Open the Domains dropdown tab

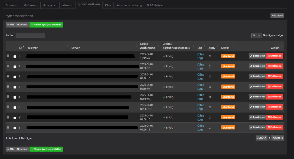[12, 5]
